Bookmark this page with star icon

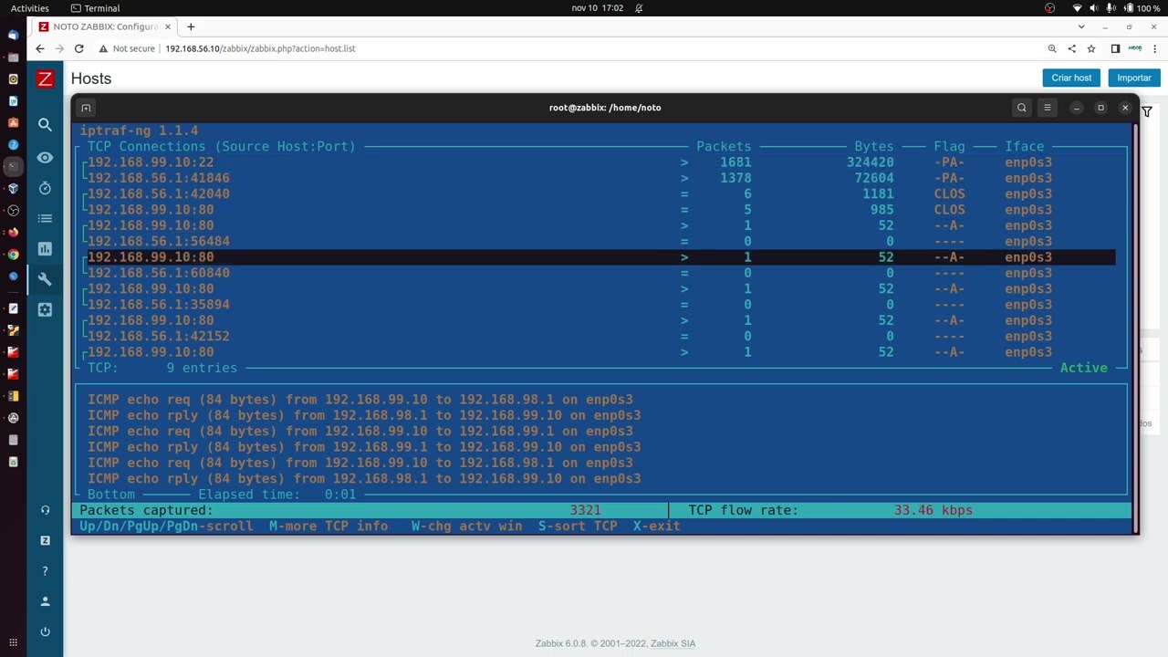[x=1091, y=48]
